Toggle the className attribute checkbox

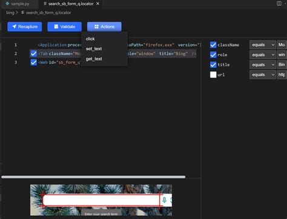click(213, 45)
